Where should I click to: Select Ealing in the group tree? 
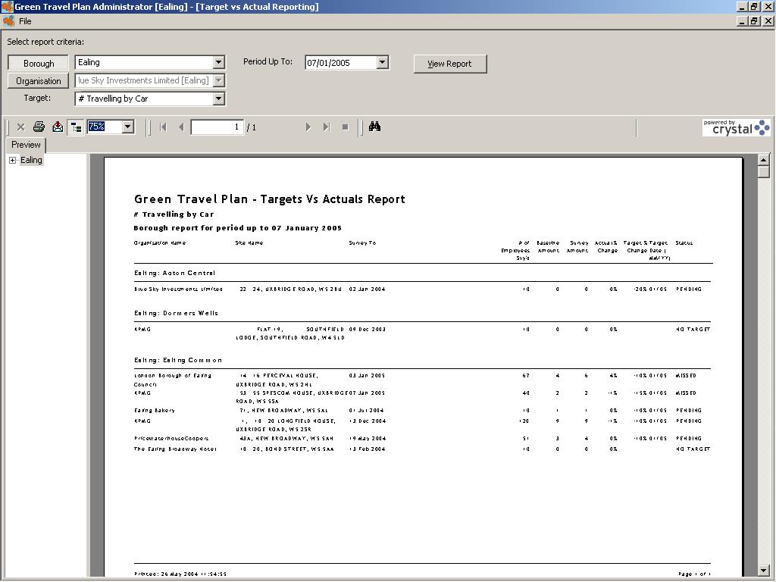click(31, 160)
